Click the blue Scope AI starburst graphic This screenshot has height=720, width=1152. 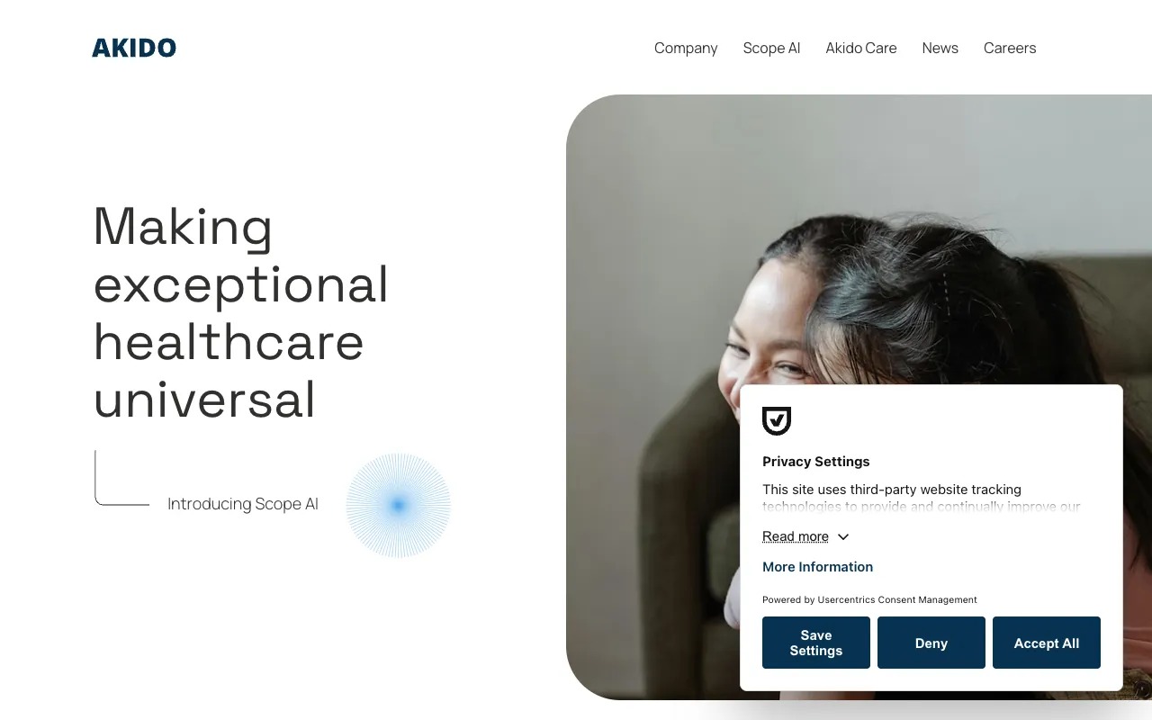(x=399, y=505)
